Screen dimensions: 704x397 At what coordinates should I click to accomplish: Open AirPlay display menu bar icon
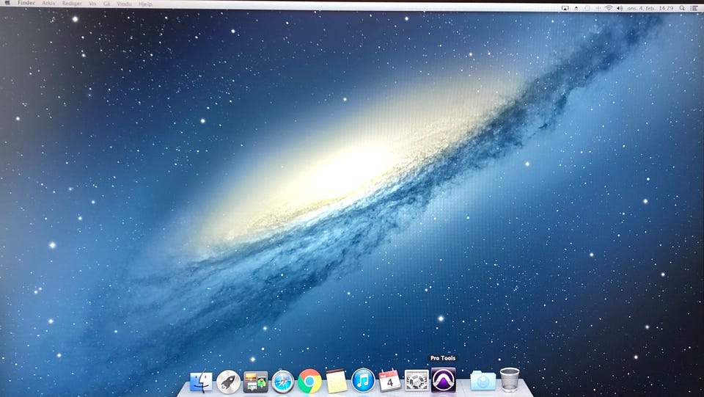tap(565, 8)
